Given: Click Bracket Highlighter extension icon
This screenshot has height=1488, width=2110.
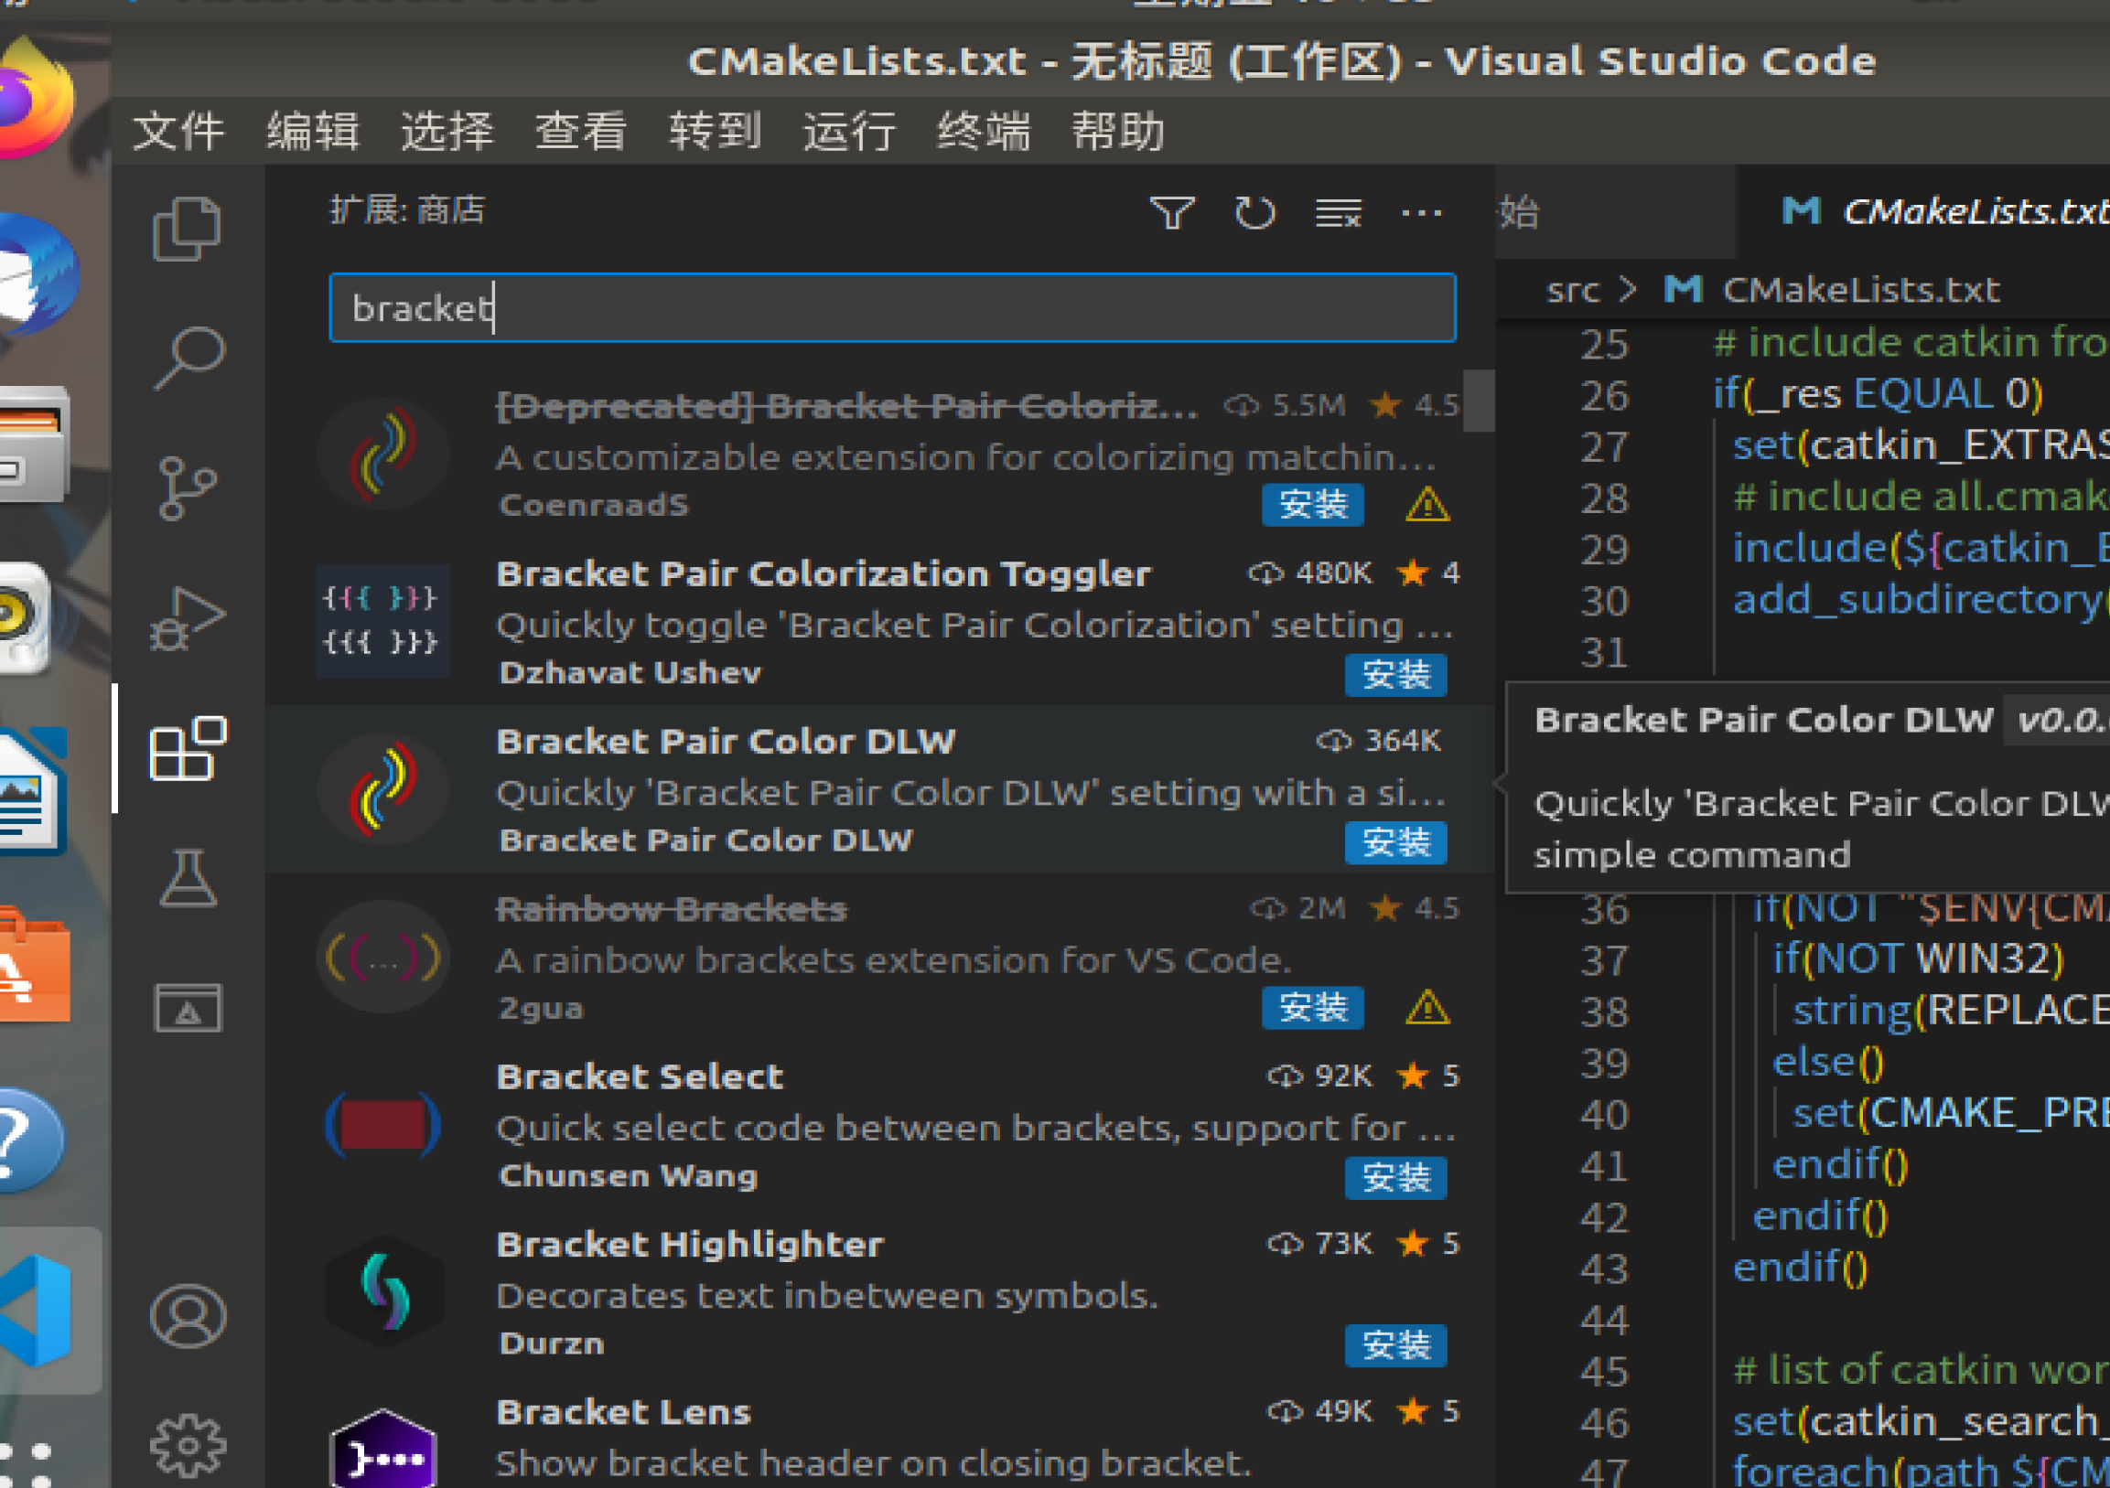Looking at the screenshot, I should click(x=383, y=1291).
